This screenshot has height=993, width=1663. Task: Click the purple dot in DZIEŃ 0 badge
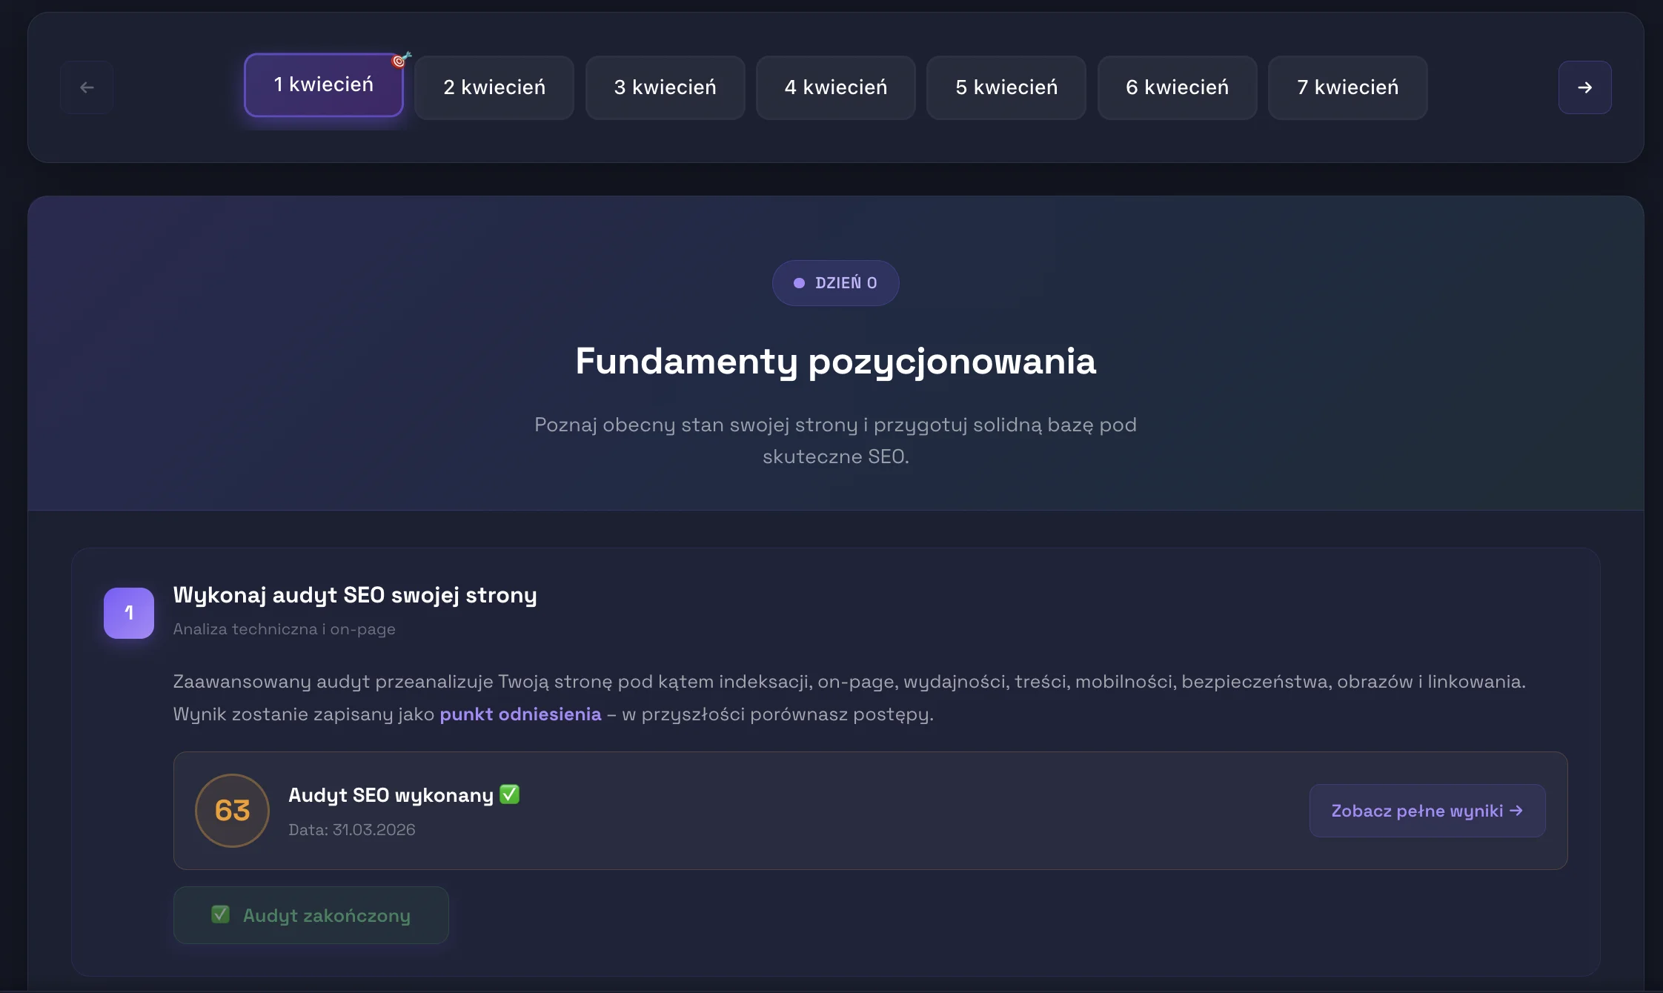tap(798, 282)
